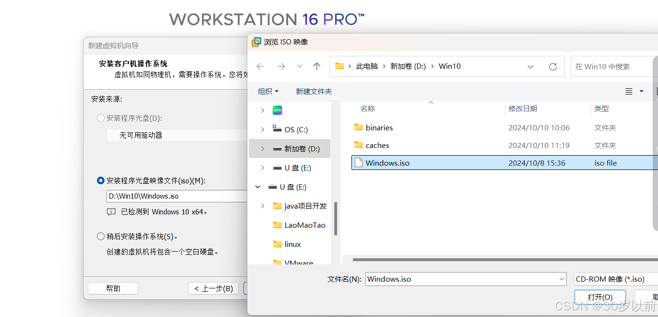The height and width of the screenshot is (317, 658).
Task: Go back in the ISO browse dialog
Action: pos(260,66)
